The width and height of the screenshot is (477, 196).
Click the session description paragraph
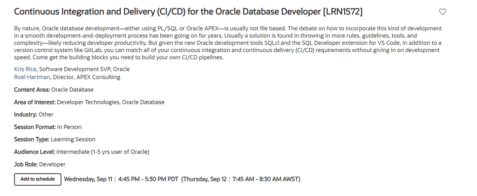point(228,43)
